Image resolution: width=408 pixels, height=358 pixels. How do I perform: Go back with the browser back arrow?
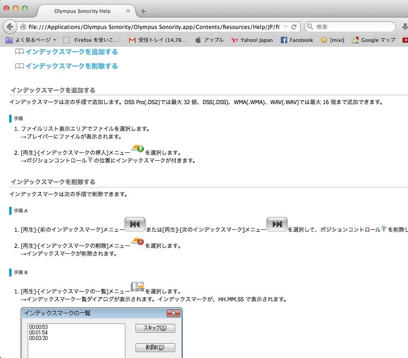click(x=10, y=27)
